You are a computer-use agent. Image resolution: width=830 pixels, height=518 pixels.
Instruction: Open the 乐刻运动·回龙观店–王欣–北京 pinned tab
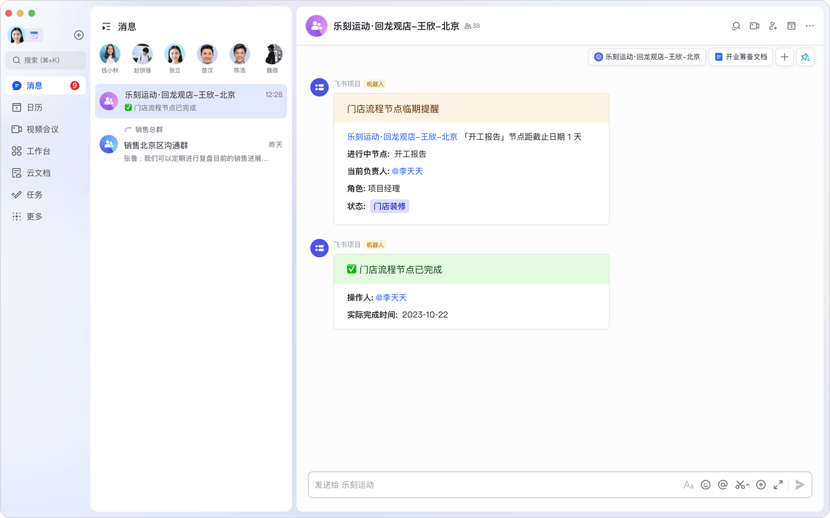[647, 57]
